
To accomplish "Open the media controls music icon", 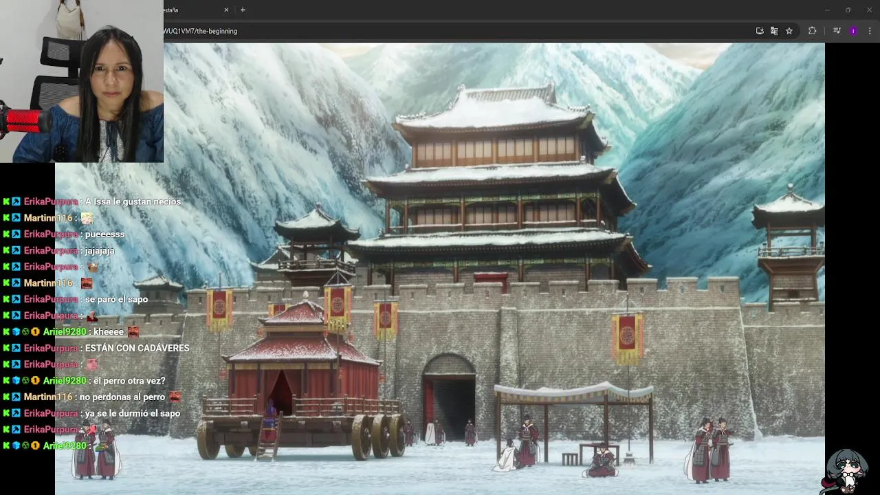I will (x=837, y=31).
